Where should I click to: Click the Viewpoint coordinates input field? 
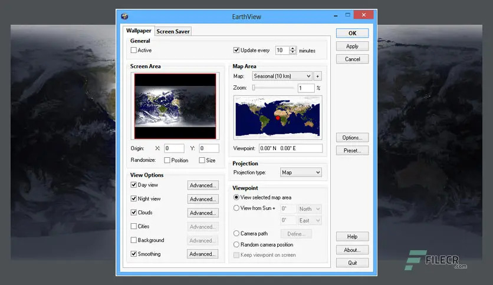(291, 148)
